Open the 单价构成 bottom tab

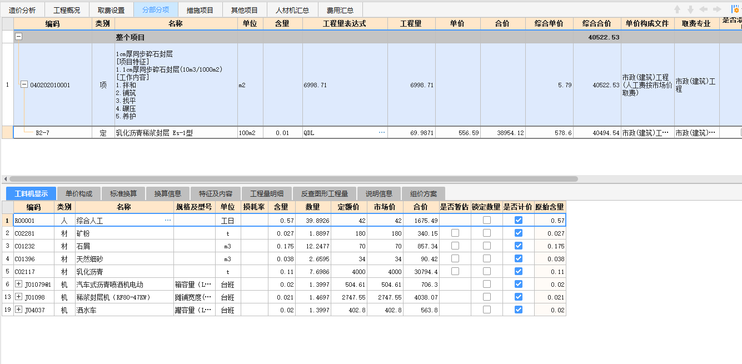(x=79, y=193)
